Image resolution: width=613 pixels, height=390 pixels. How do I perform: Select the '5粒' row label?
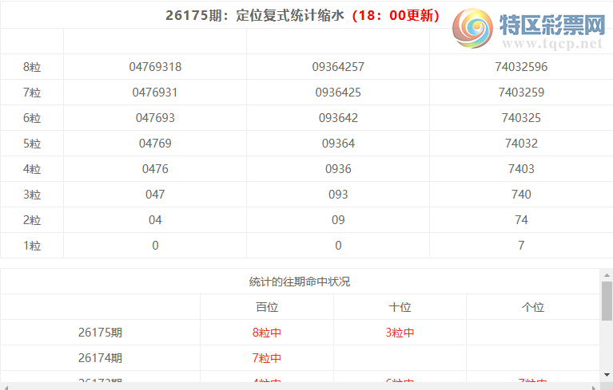[x=32, y=144]
